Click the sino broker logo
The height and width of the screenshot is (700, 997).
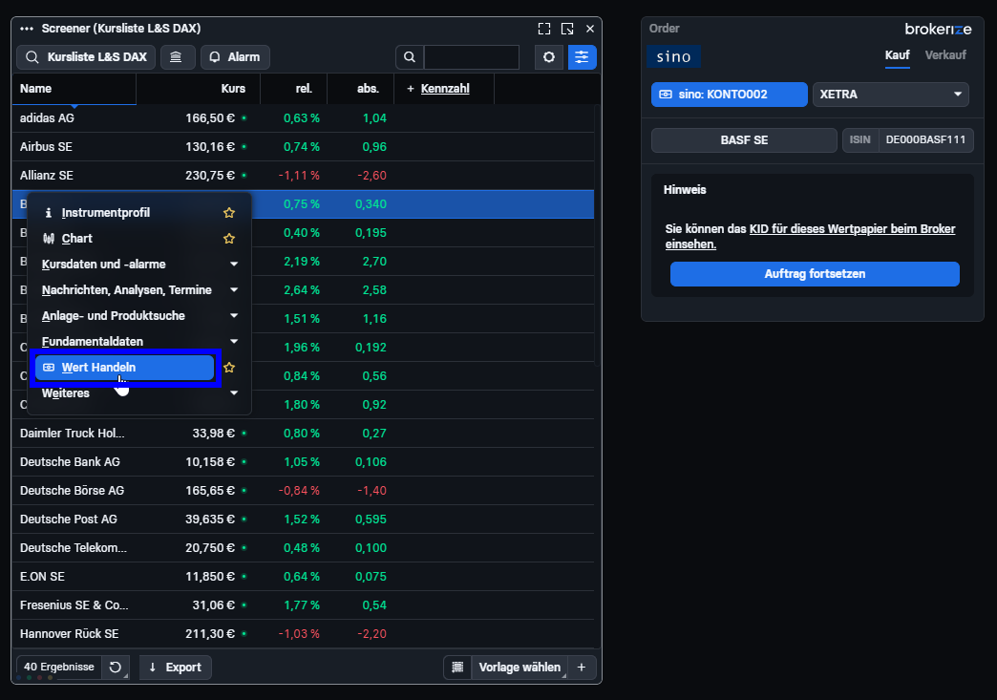coord(673,56)
